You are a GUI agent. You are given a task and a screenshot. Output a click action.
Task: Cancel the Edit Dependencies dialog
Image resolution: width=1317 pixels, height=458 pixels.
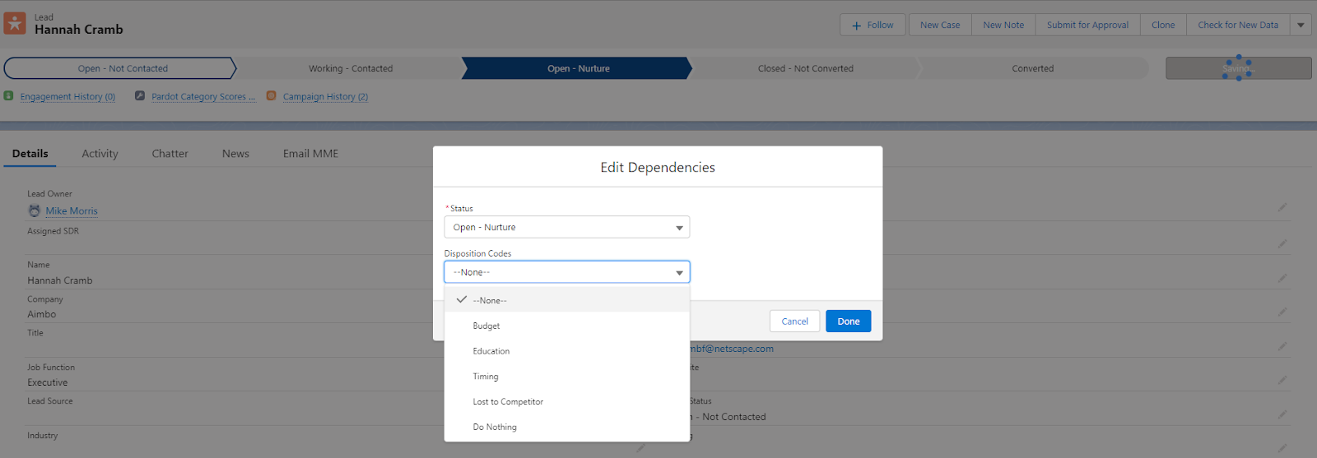click(x=794, y=322)
